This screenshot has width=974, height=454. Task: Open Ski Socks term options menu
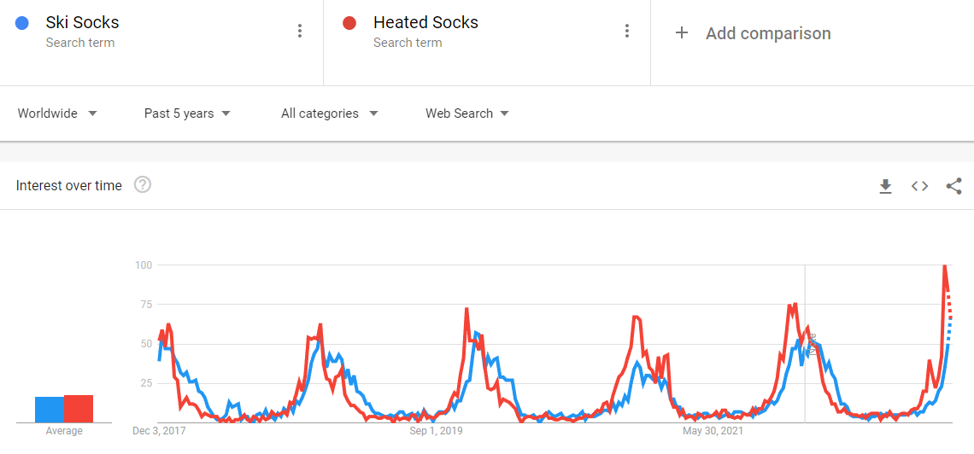click(x=299, y=32)
